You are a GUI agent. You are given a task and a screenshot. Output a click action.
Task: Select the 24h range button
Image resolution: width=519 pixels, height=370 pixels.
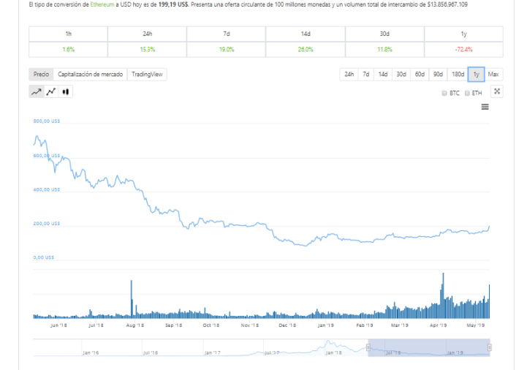349,74
